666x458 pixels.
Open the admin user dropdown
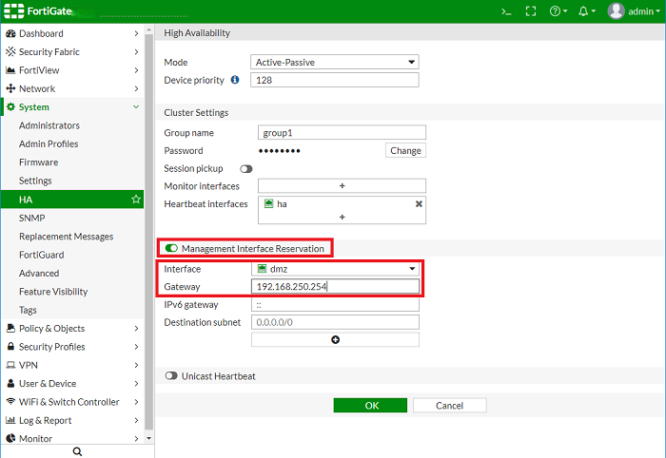pos(634,11)
